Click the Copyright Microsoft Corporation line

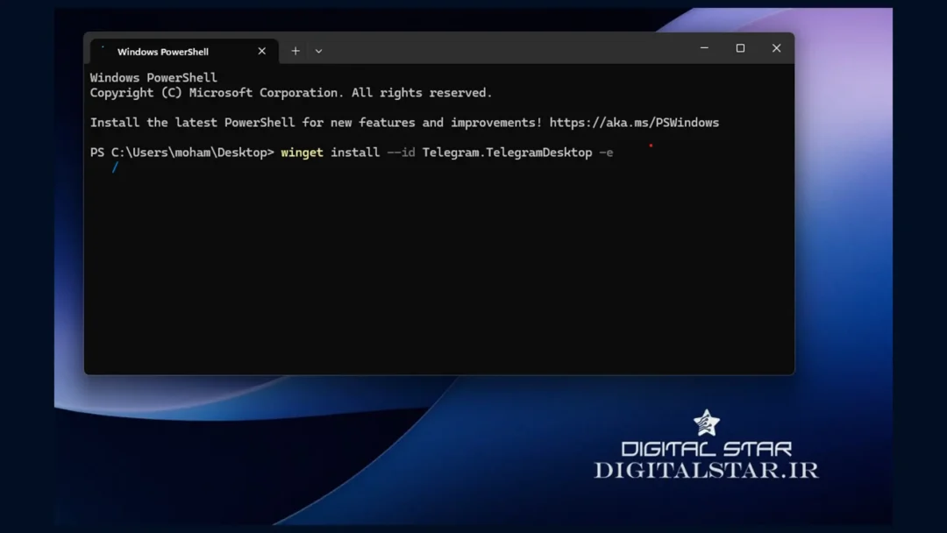291,93
